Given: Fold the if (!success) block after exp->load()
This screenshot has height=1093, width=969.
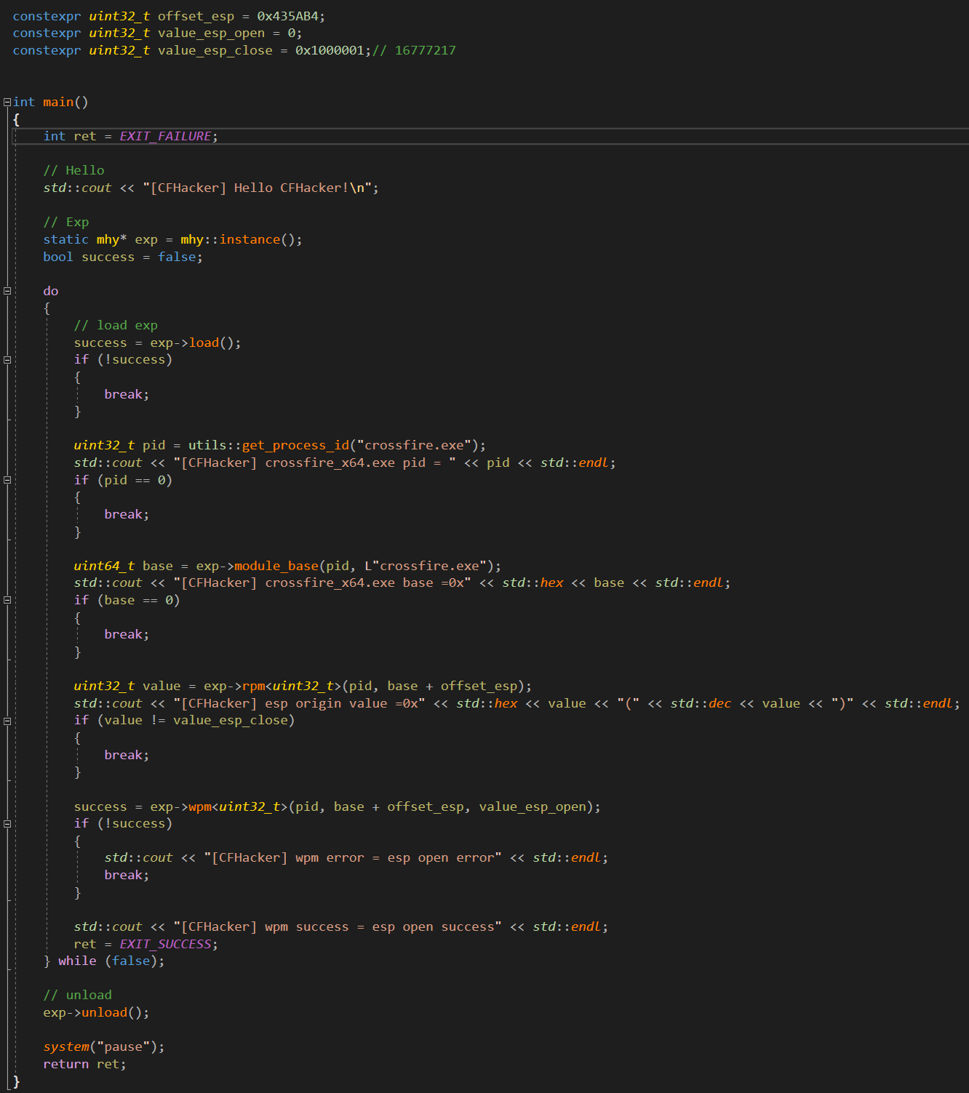Looking at the screenshot, I should (7, 360).
